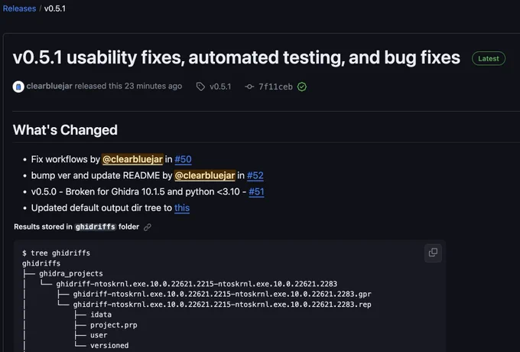Open commit 7f11ceb
The height and width of the screenshot is (352, 520).
click(x=275, y=86)
